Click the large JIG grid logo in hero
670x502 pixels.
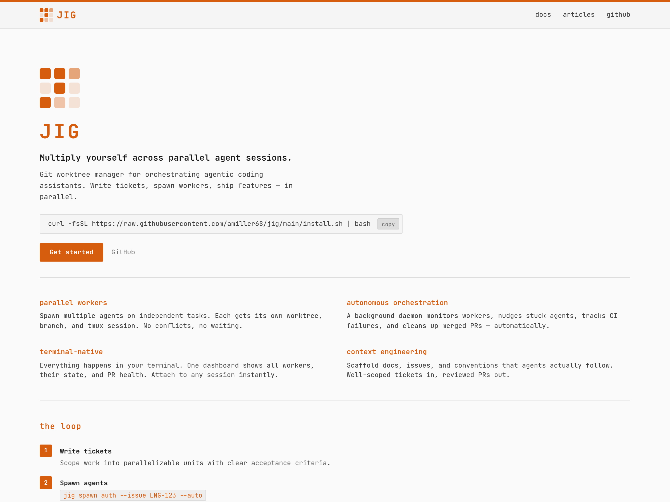coord(60,88)
